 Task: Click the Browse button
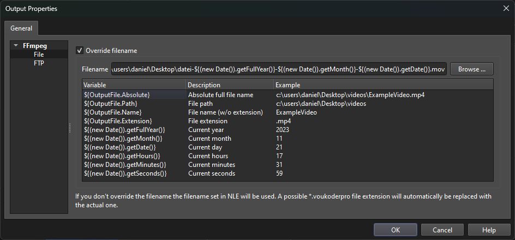coord(471,69)
